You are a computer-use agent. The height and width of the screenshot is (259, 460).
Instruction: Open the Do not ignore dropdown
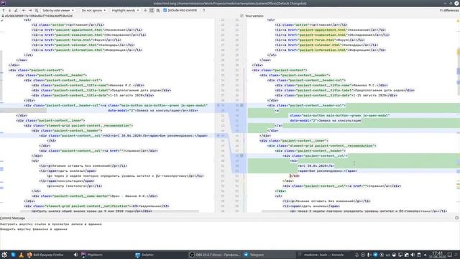[93, 10]
